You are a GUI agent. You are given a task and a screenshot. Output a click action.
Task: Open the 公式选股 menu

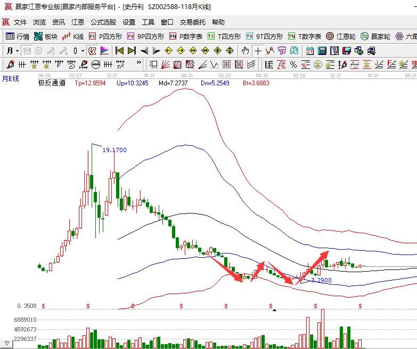click(x=103, y=22)
